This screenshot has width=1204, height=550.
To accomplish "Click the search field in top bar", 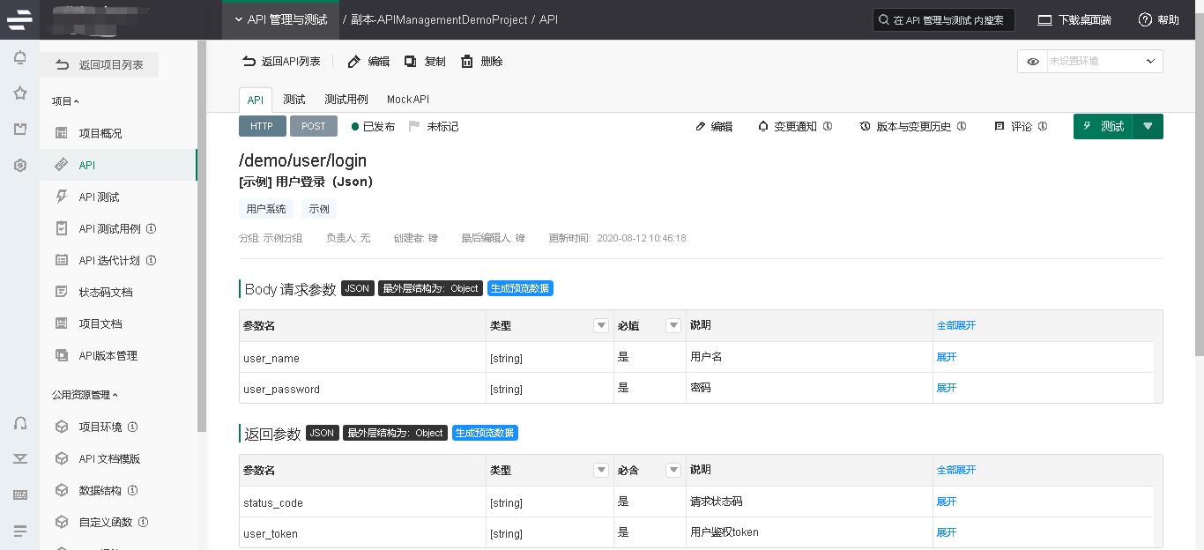I will [943, 19].
